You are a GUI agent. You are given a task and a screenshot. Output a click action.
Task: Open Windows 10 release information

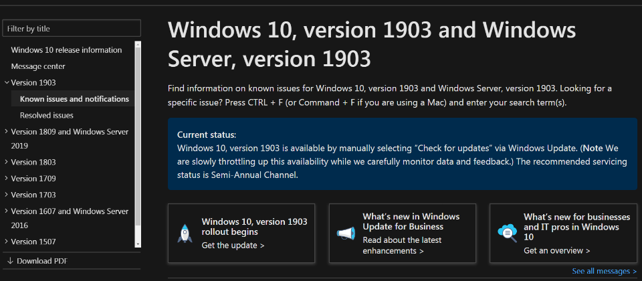(66, 50)
